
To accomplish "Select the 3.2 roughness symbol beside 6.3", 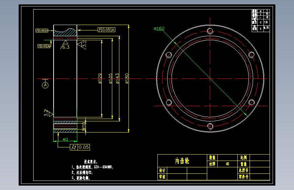I will point(82,45).
